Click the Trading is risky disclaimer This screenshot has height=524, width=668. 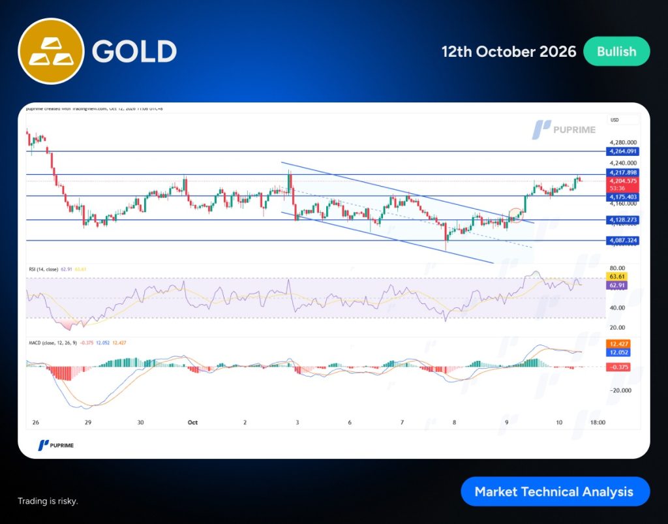click(48, 501)
